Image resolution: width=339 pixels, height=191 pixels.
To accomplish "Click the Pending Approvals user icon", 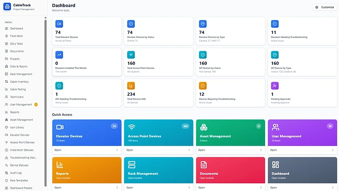I will point(275,86).
